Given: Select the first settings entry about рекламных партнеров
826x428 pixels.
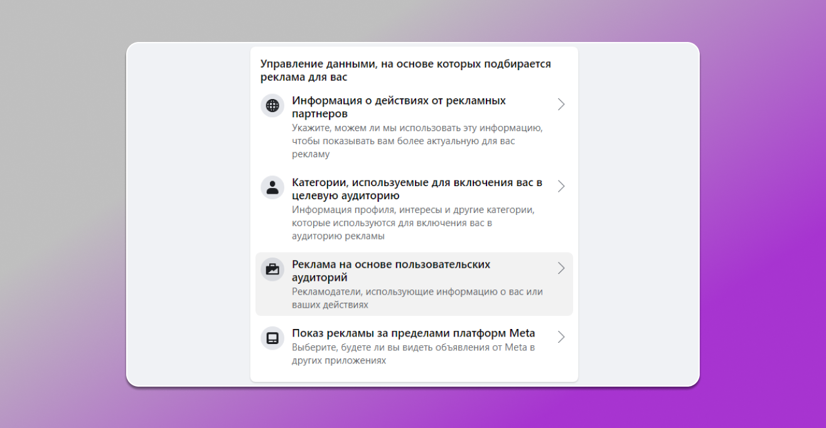Looking at the screenshot, I should pos(414,125).
